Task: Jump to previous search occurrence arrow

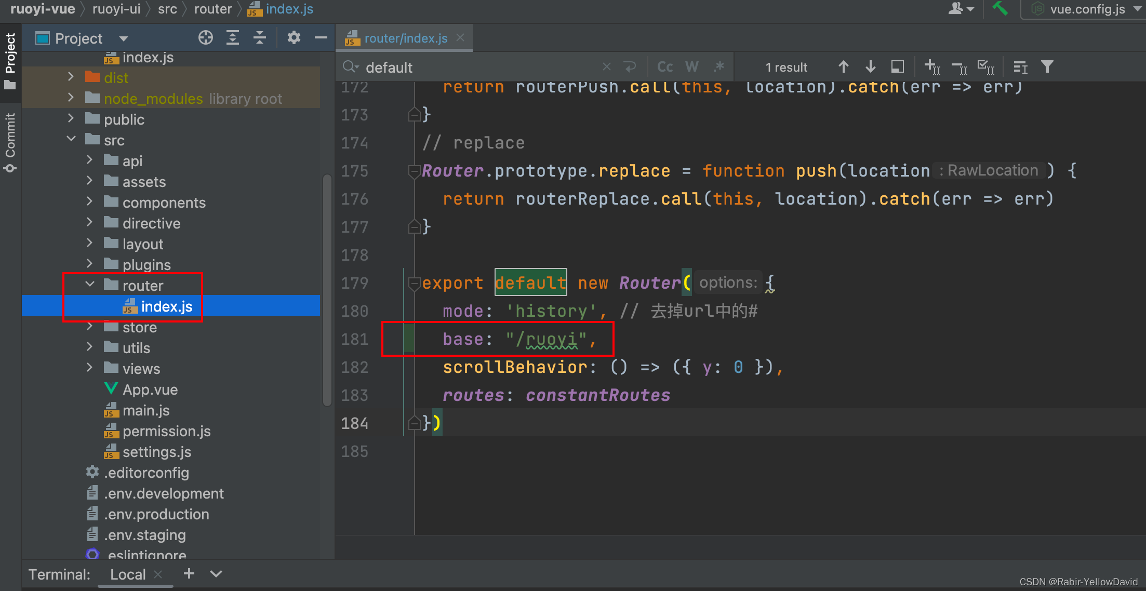Action: 844,67
